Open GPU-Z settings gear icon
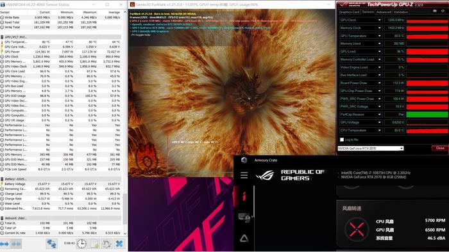 443,11
